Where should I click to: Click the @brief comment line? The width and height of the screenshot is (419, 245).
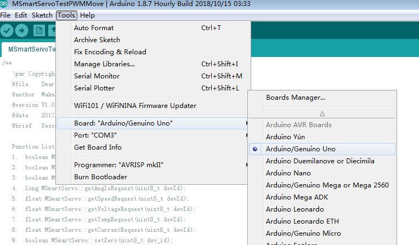pyautogui.click(x=33, y=126)
